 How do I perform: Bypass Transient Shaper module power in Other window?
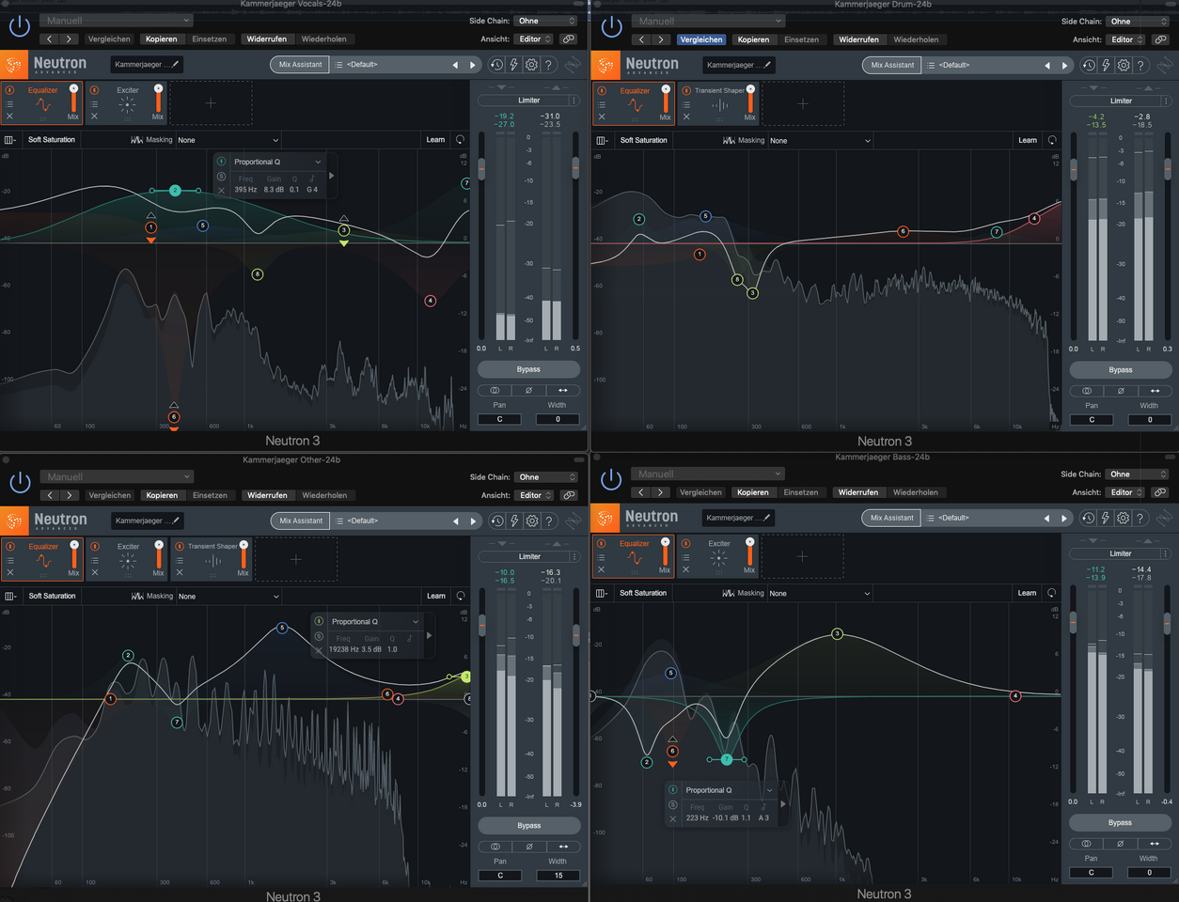pyautogui.click(x=180, y=546)
